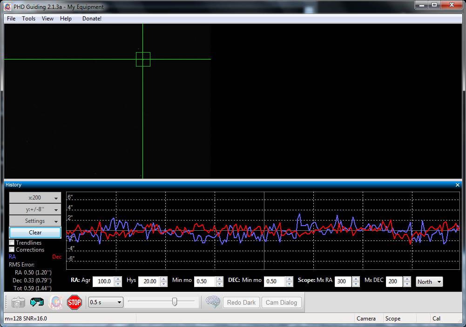Enable the Corrections checkbox
This screenshot has height=327, width=466.
click(12, 249)
